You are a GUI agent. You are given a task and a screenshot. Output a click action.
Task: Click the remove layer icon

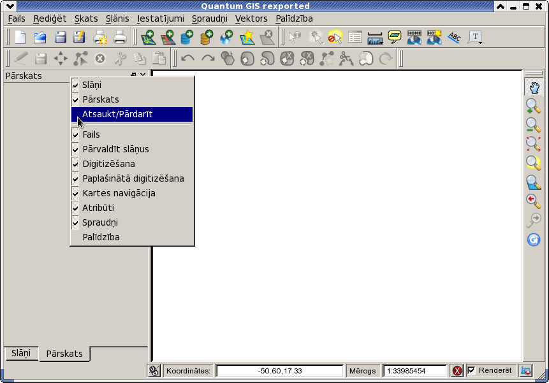coord(267,37)
